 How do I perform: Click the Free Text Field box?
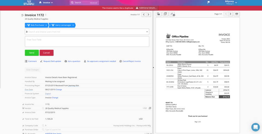[x=87, y=42]
